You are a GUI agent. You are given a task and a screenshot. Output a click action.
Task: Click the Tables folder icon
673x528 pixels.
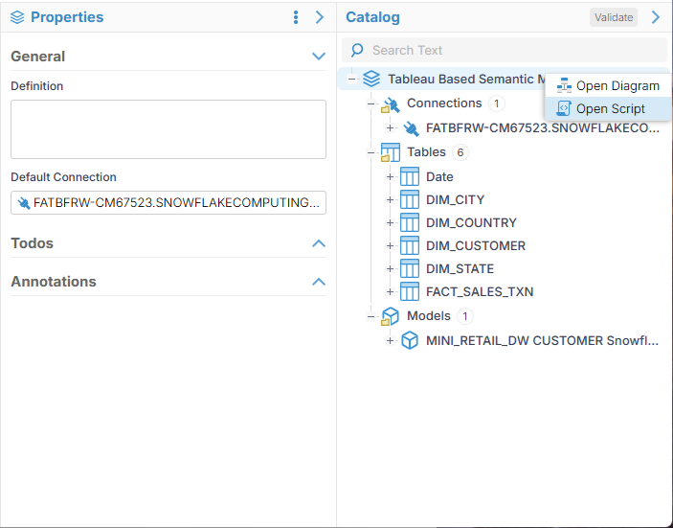pyautogui.click(x=390, y=152)
